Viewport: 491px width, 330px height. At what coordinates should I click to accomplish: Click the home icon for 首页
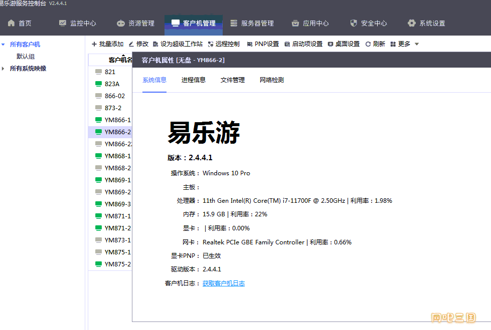[x=11, y=23]
